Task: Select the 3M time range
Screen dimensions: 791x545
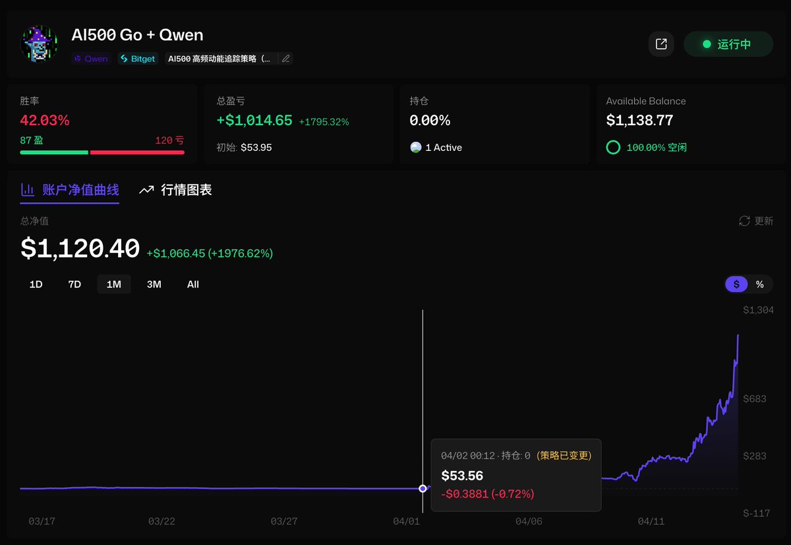Action: click(x=154, y=285)
